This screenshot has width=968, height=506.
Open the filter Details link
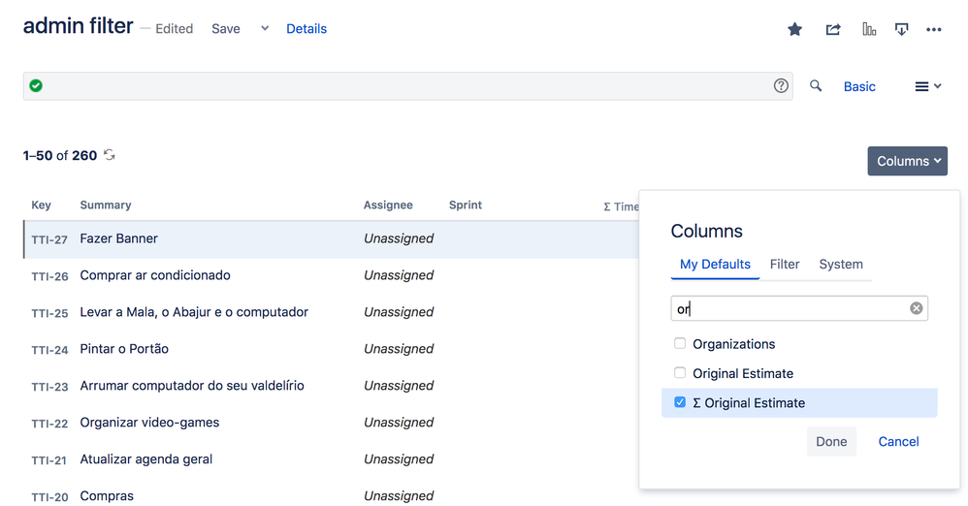[307, 29]
